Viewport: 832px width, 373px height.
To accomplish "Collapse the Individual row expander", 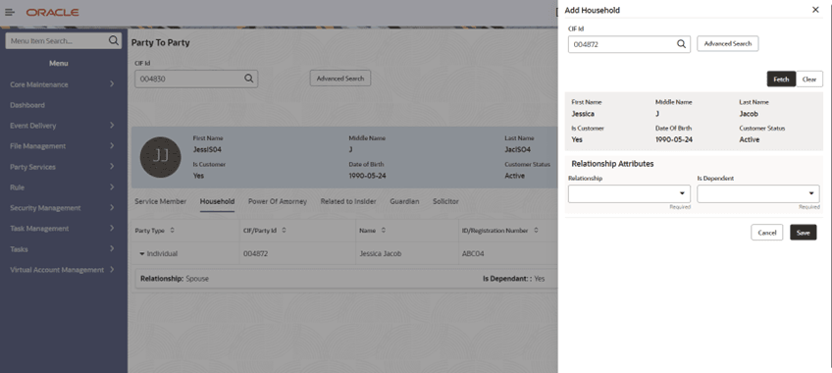I will pos(141,254).
